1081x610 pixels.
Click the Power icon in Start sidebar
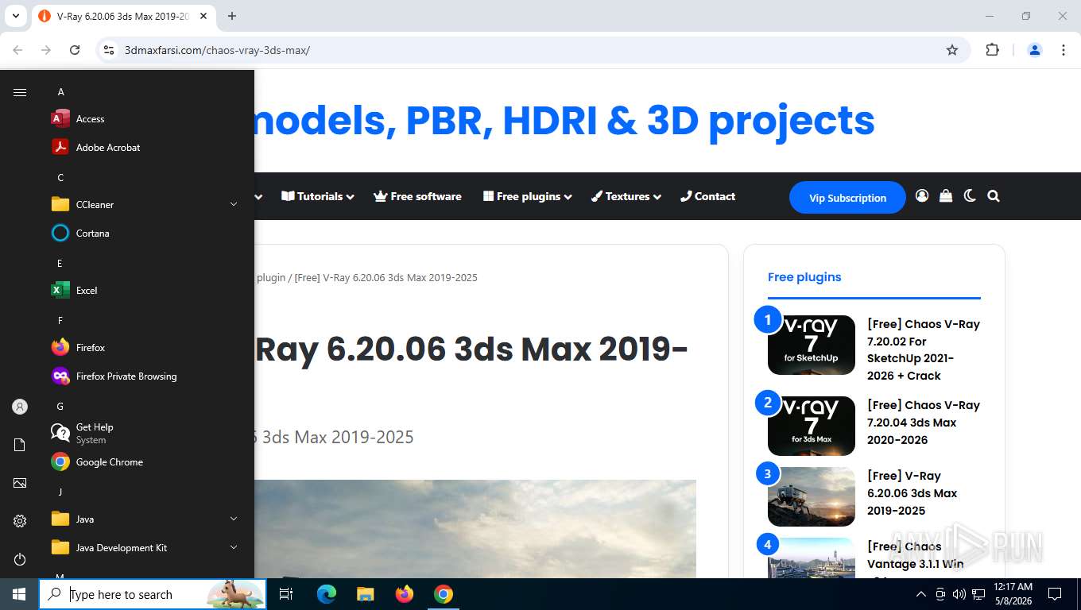click(20, 559)
